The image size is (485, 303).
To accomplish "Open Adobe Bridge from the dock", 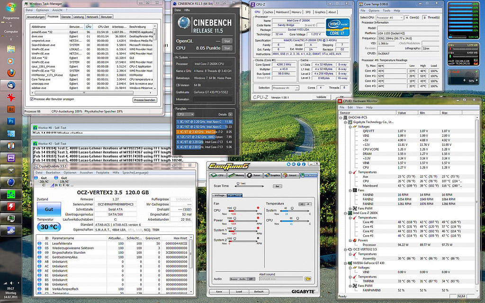I will pos(11,109).
